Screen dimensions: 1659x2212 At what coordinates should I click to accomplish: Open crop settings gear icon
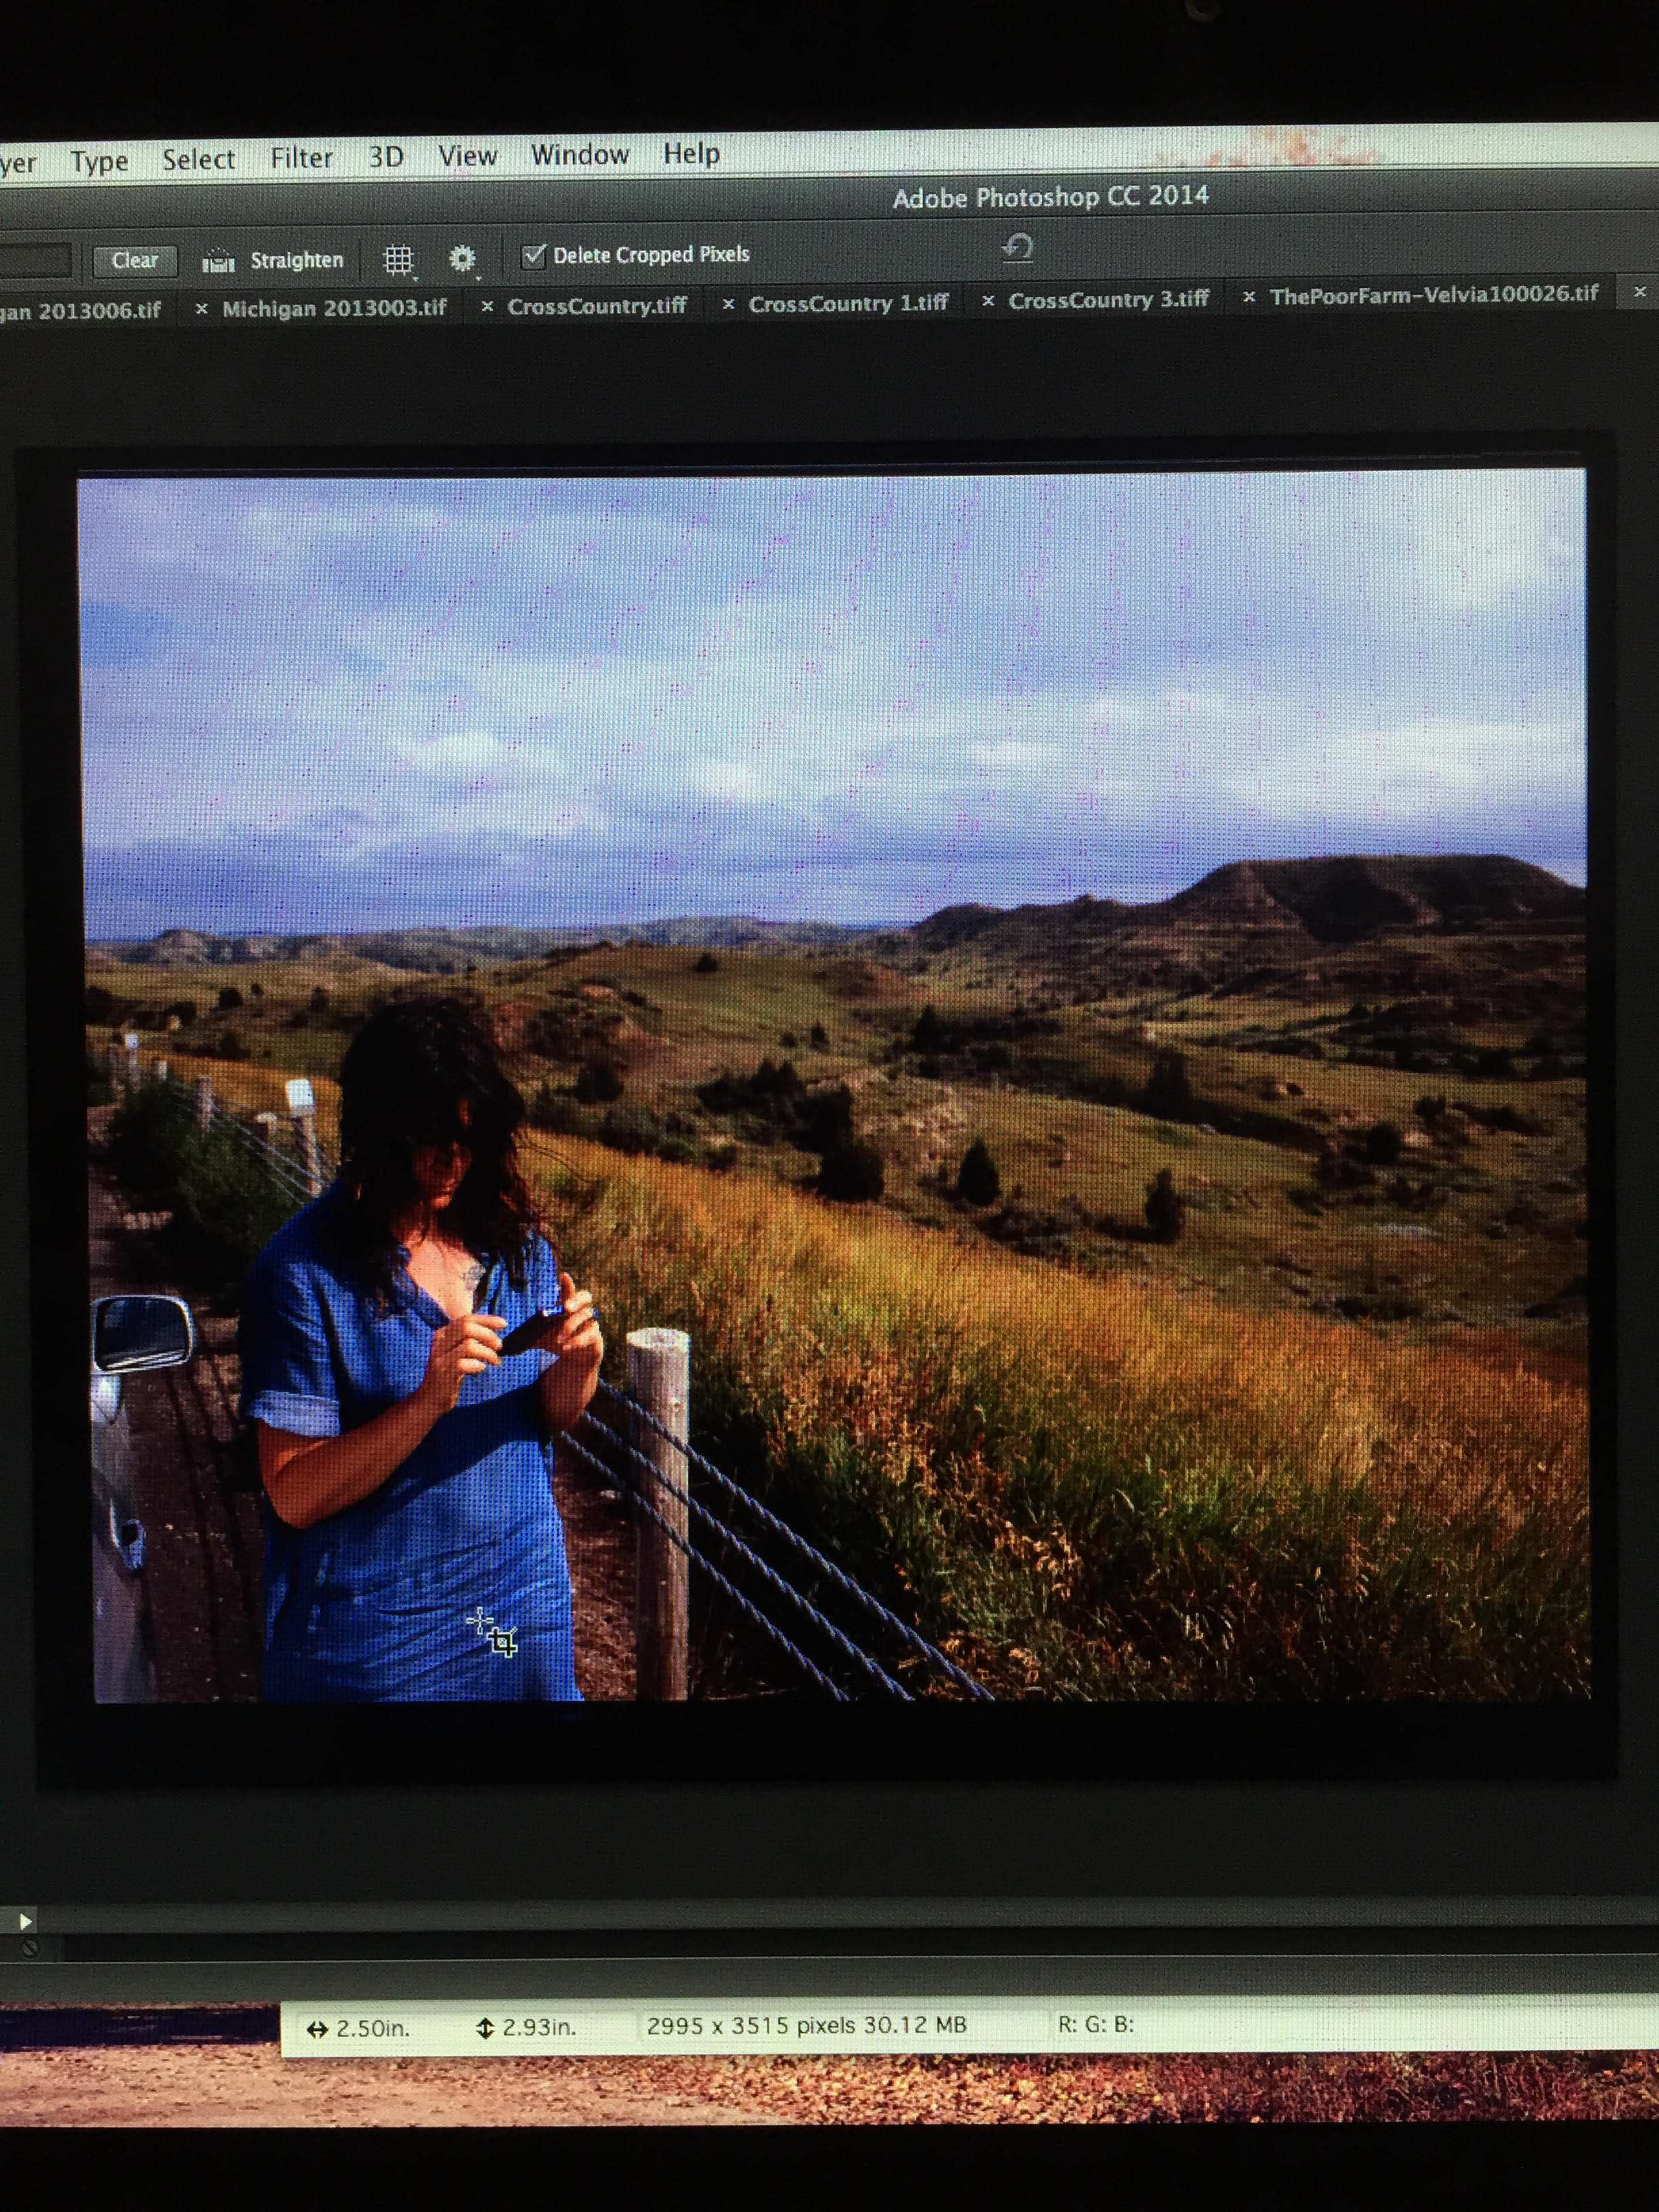point(462,259)
